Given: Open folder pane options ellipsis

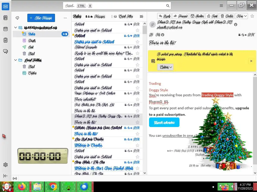Looking at the screenshot, I should (x=65, y=18).
